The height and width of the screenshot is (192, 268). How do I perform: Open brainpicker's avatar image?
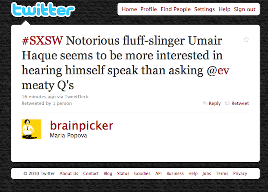point(31,129)
